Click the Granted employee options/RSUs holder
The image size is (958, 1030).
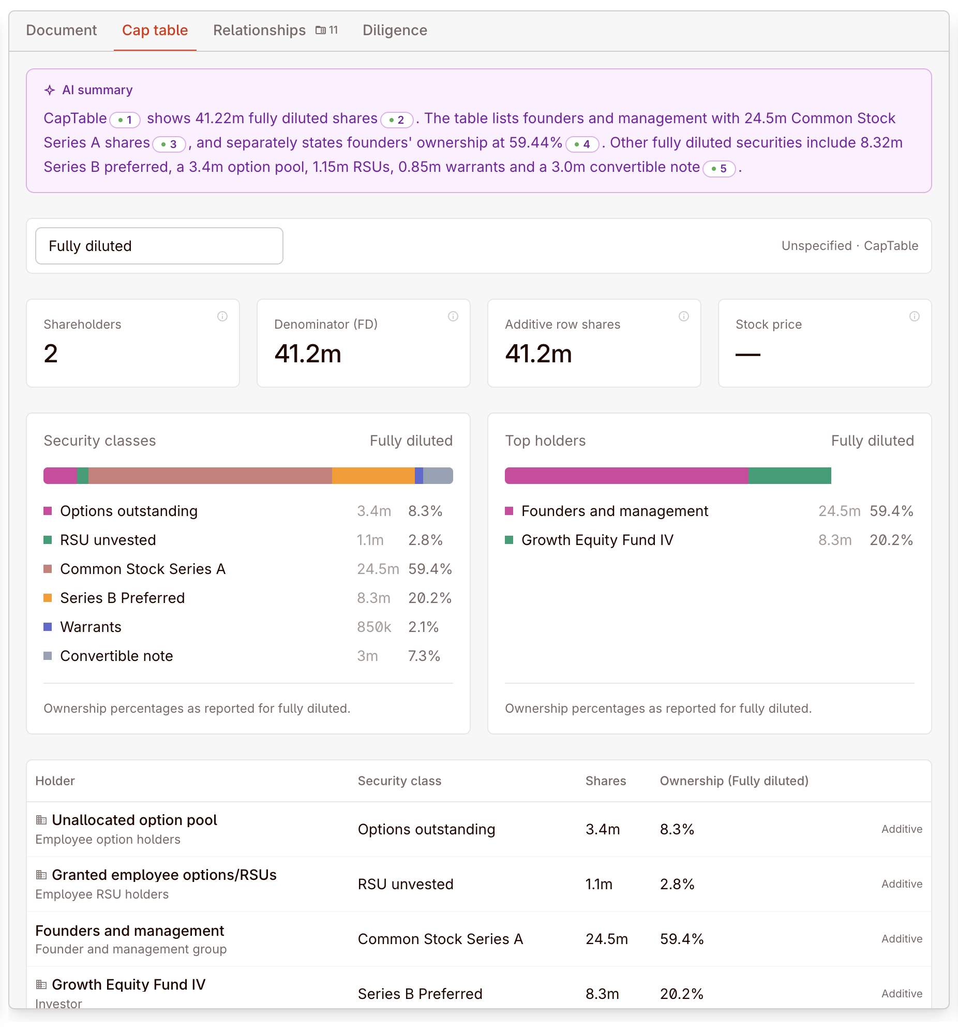(164, 875)
